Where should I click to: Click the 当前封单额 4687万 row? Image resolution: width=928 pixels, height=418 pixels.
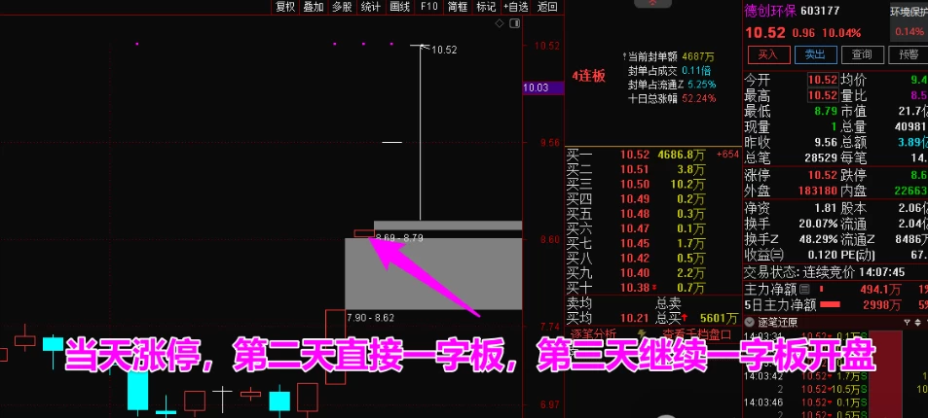coord(668,56)
